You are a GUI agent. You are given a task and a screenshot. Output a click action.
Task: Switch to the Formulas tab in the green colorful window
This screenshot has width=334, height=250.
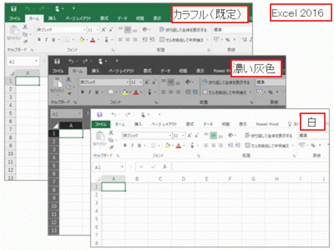104,18
